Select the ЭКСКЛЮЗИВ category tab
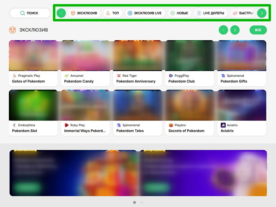The image size is (276, 207). tap(84, 13)
